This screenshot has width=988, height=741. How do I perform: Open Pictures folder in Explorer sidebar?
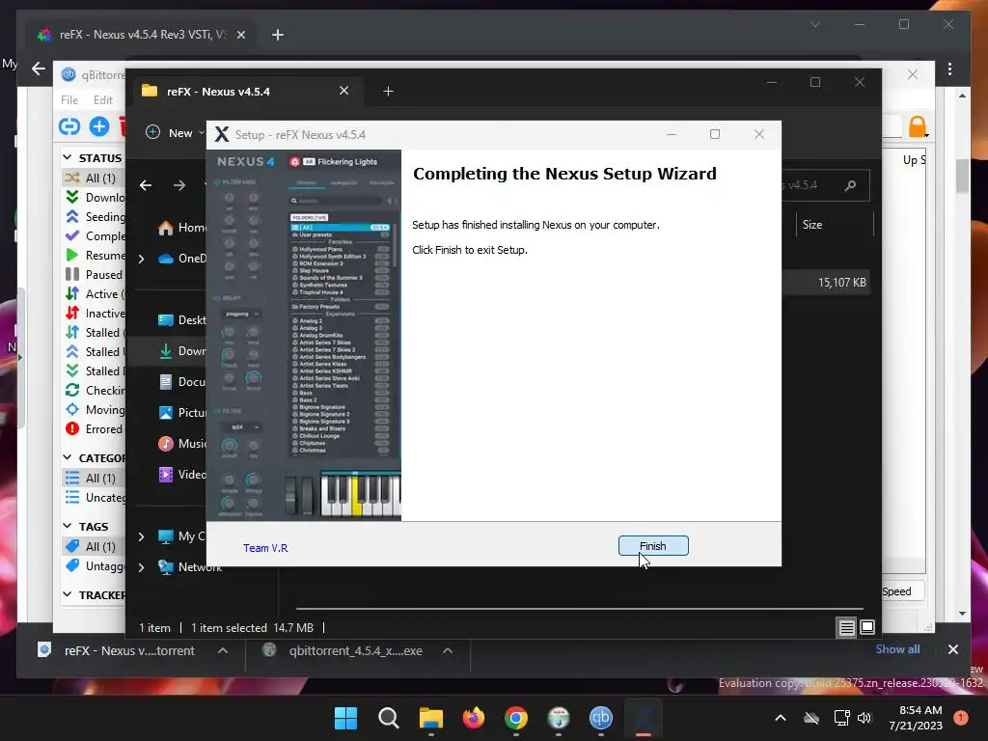click(x=183, y=413)
